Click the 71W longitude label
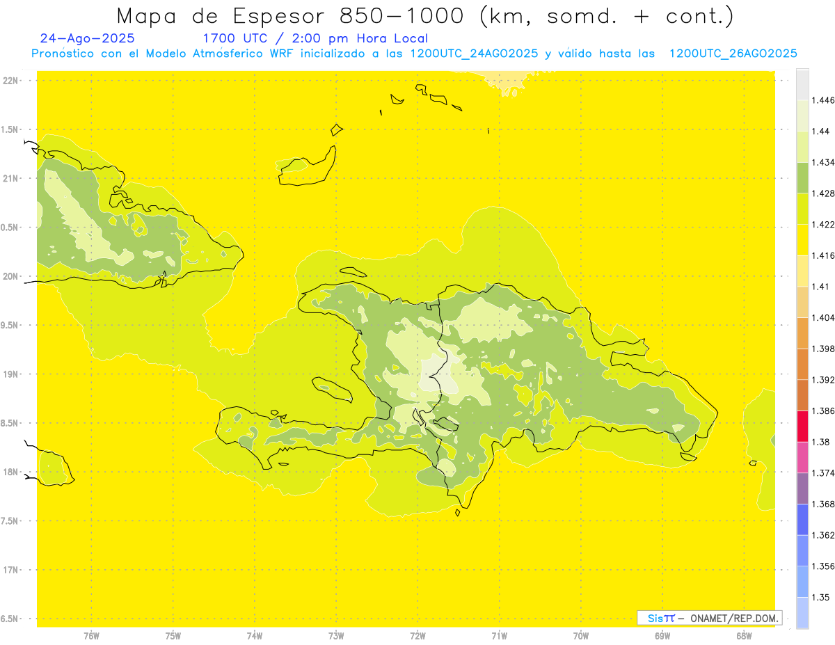Image resolution: width=835 pixels, height=645 pixels. 499,635
